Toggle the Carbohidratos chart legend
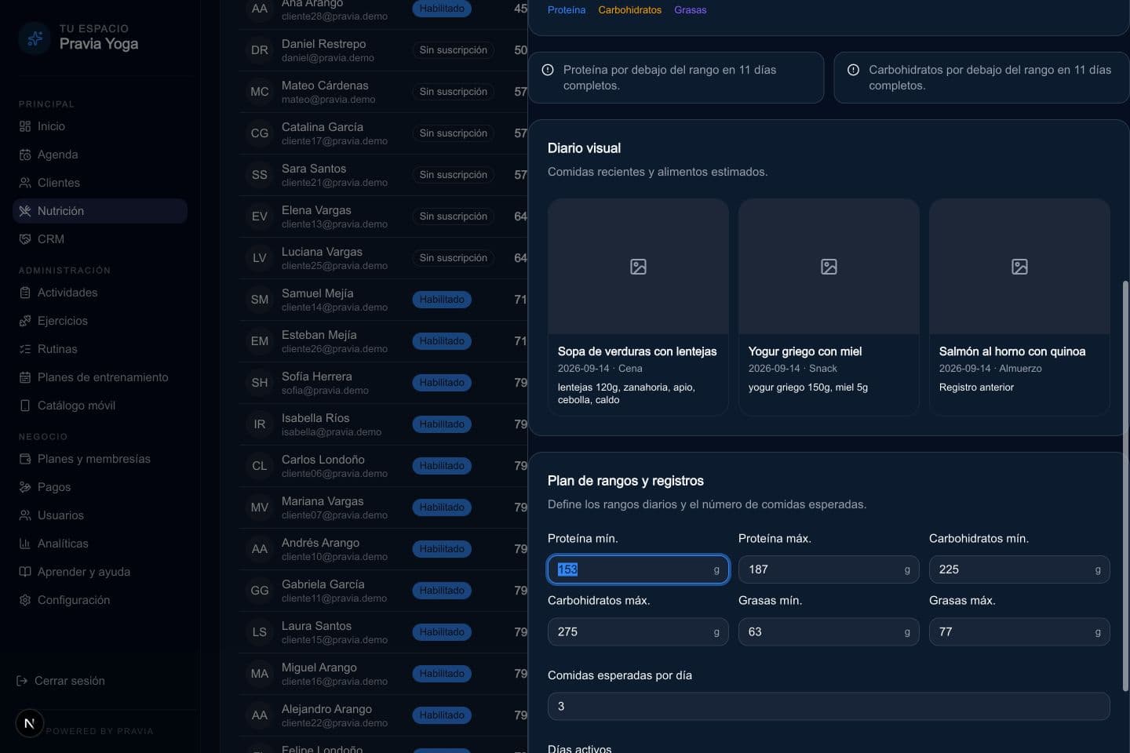The width and height of the screenshot is (1130, 753). click(629, 10)
